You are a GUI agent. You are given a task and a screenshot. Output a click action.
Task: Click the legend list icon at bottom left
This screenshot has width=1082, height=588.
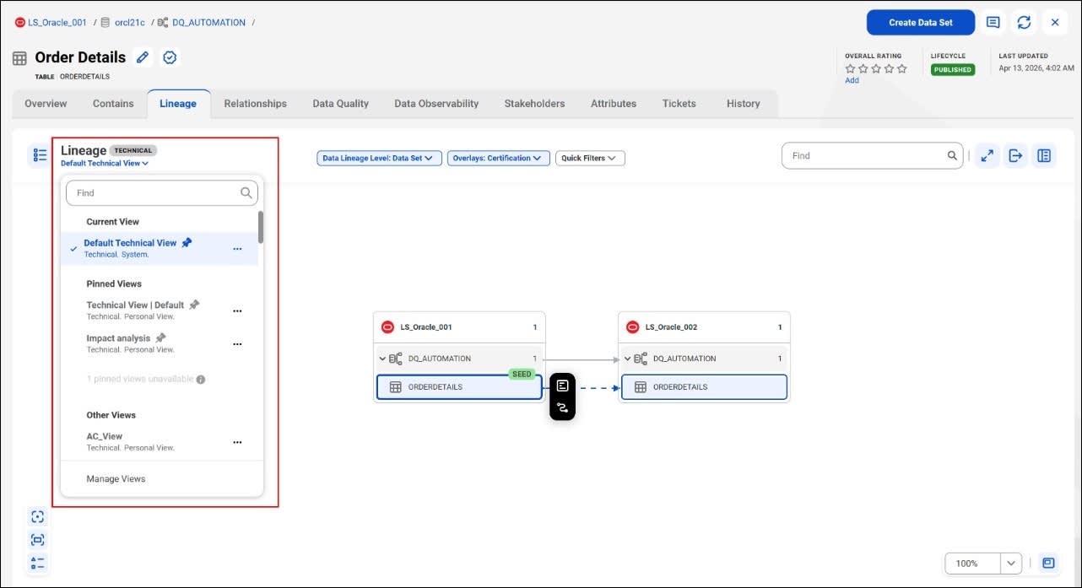pyautogui.click(x=37, y=563)
